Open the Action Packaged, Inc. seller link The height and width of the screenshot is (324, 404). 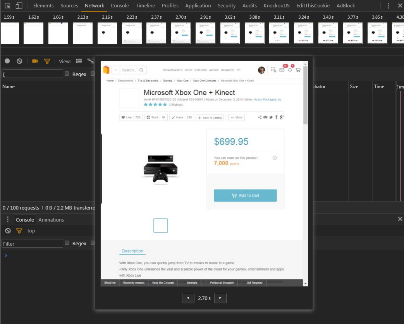tap(268, 99)
